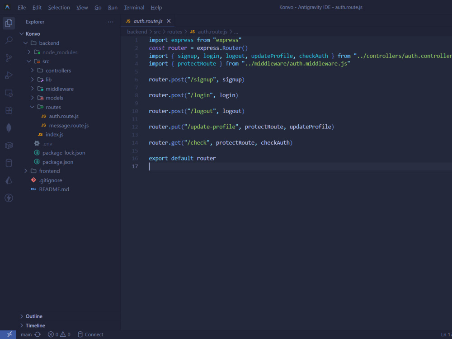Open the Search view icon

click(x=9, y=40)
